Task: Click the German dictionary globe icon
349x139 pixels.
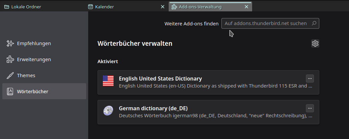Action: (108, 111)
